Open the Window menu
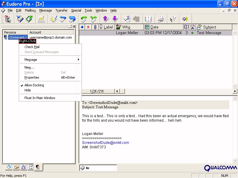This screenshot has width=238, height=178. point(101,10)
